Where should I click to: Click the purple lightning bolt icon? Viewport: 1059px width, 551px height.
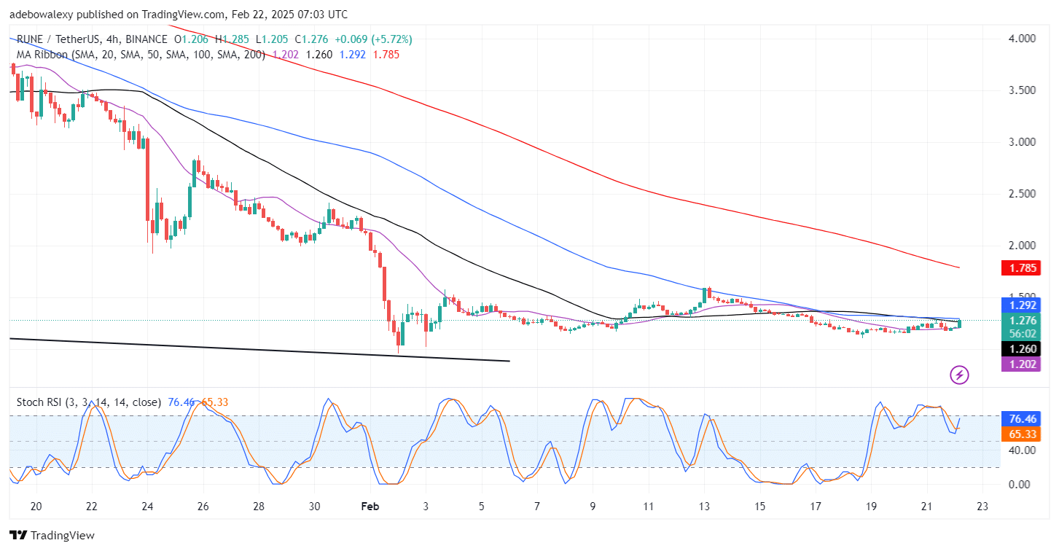tap(960, 375)
